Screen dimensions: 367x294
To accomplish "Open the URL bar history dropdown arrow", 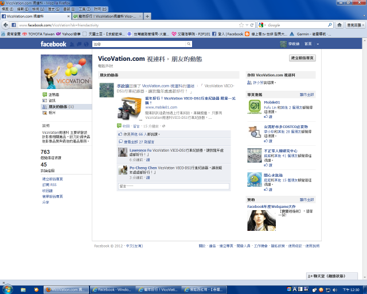I will pos(247,25).
